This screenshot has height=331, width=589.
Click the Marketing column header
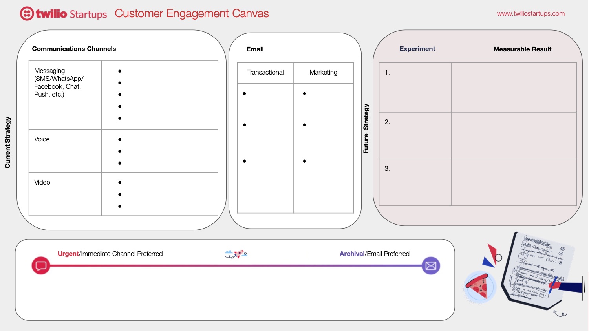(x=324, y=73)
